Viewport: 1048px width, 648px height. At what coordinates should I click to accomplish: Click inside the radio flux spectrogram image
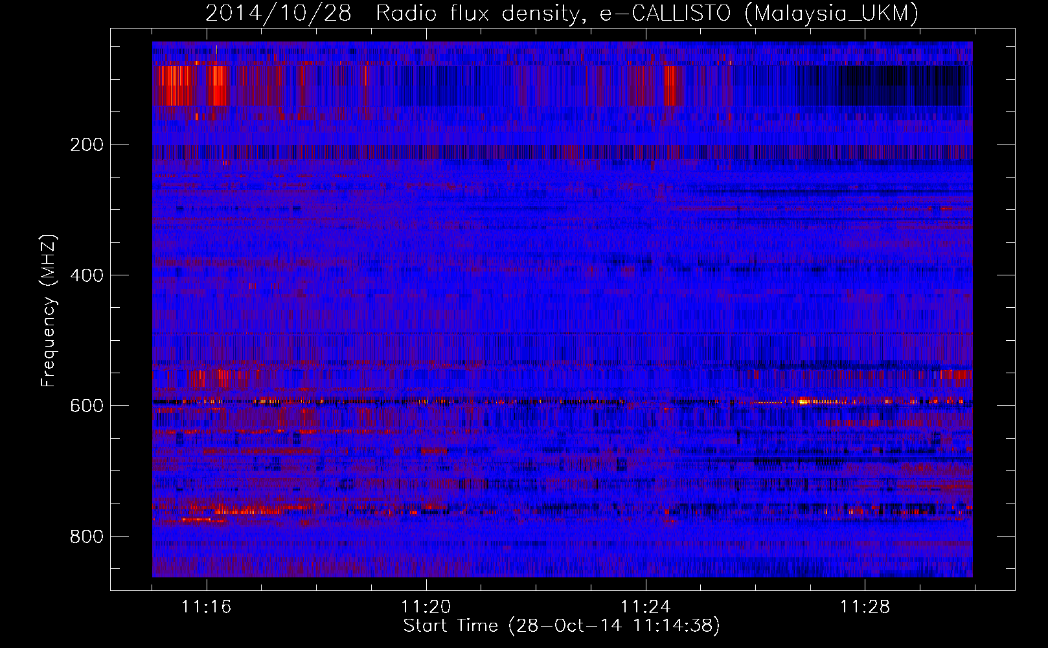(x=562, y=309)
